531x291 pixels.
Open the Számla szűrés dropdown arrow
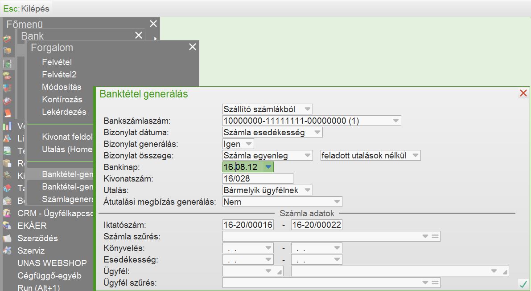point(425,237)
